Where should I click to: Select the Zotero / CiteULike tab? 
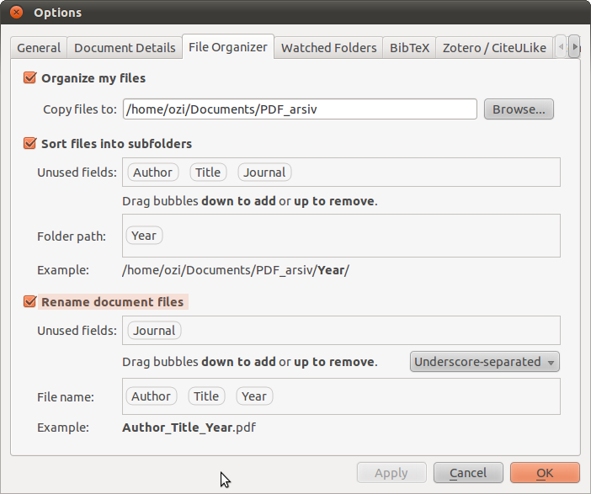point(496,48)
